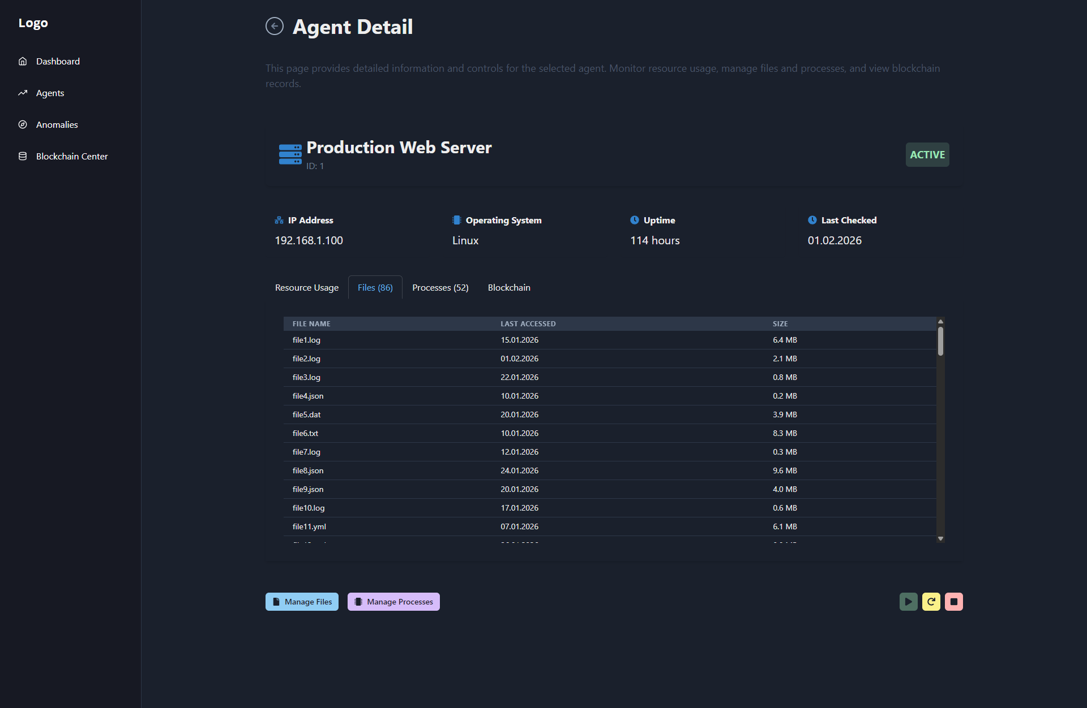The height and width of the screenshot is (708, 1087).
Task: Open the Dashboard sidebar icon
Action: 23,61
